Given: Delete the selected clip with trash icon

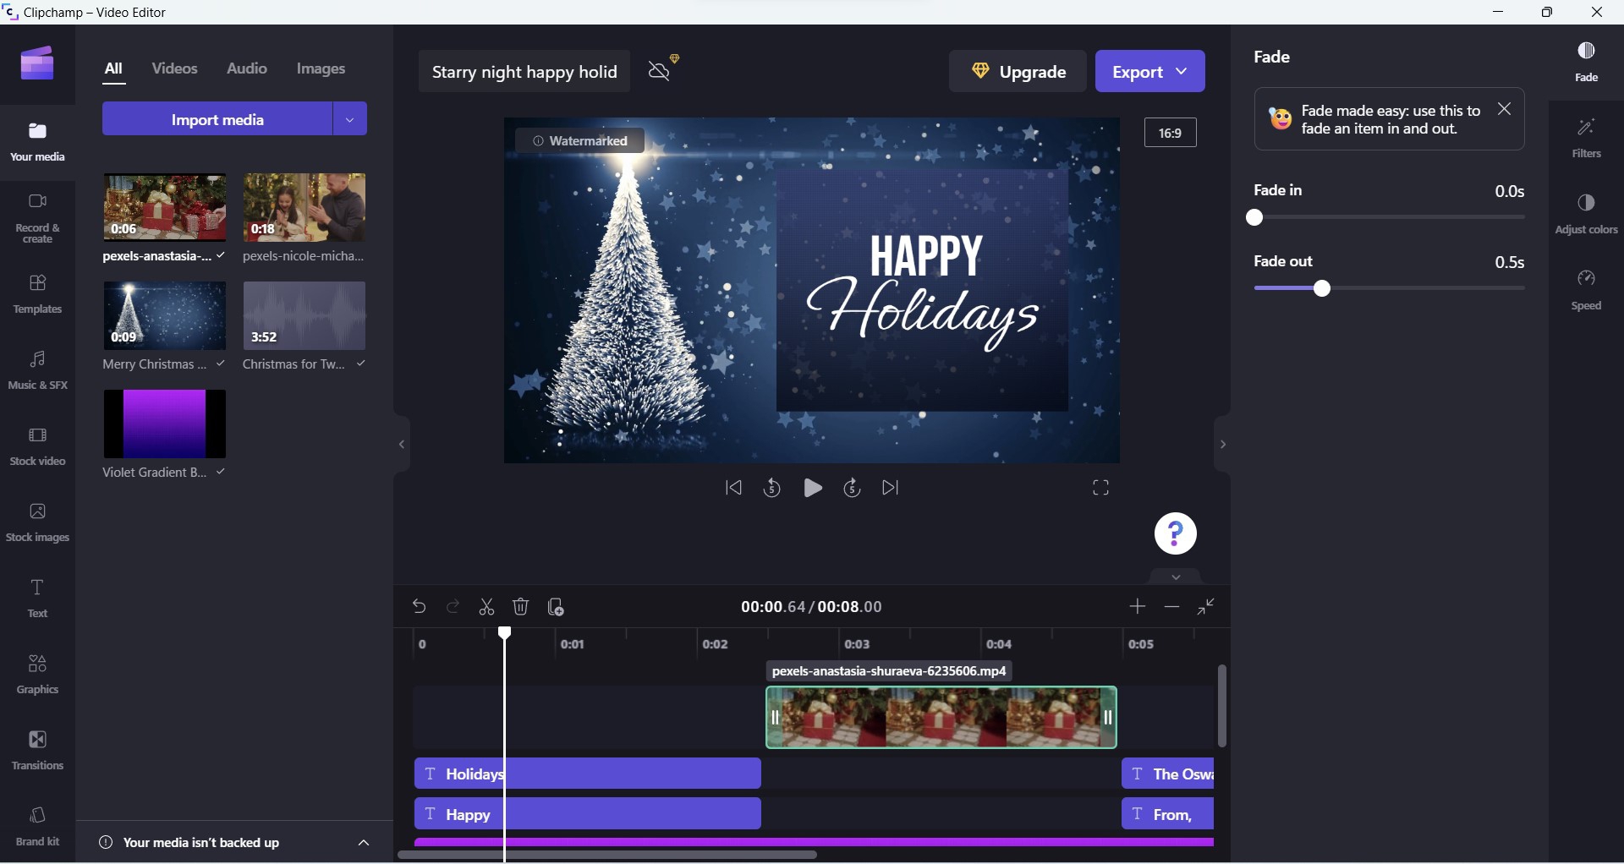Looking at the screenshot, I should (x=521, y=606).
